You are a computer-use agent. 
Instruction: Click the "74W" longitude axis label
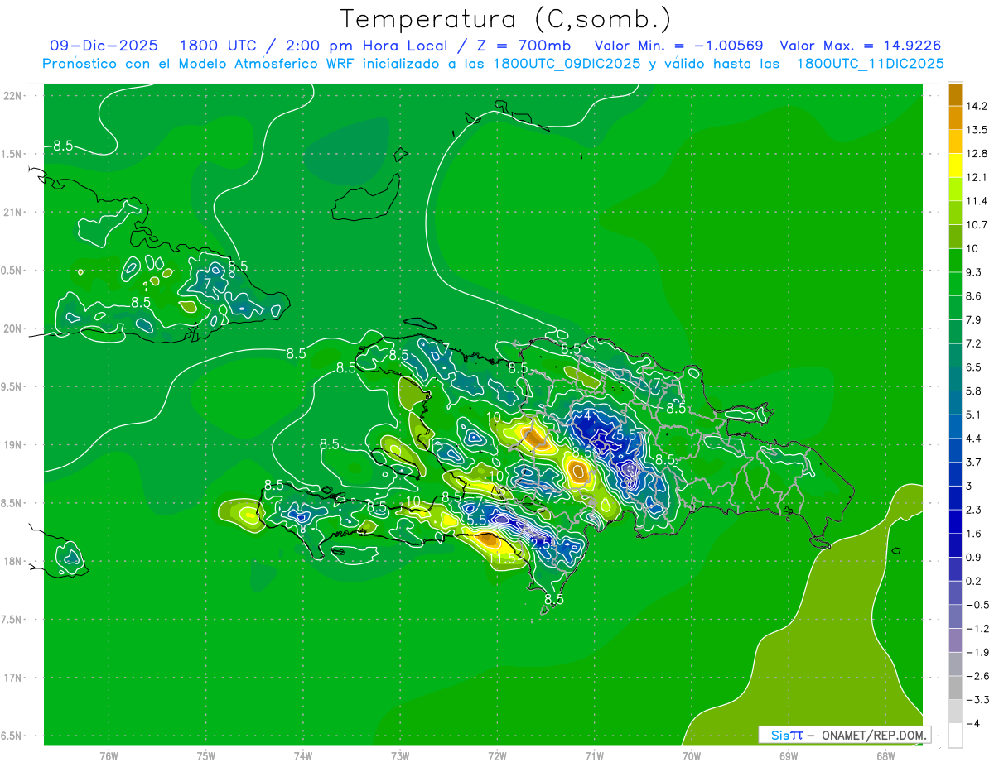302,756
